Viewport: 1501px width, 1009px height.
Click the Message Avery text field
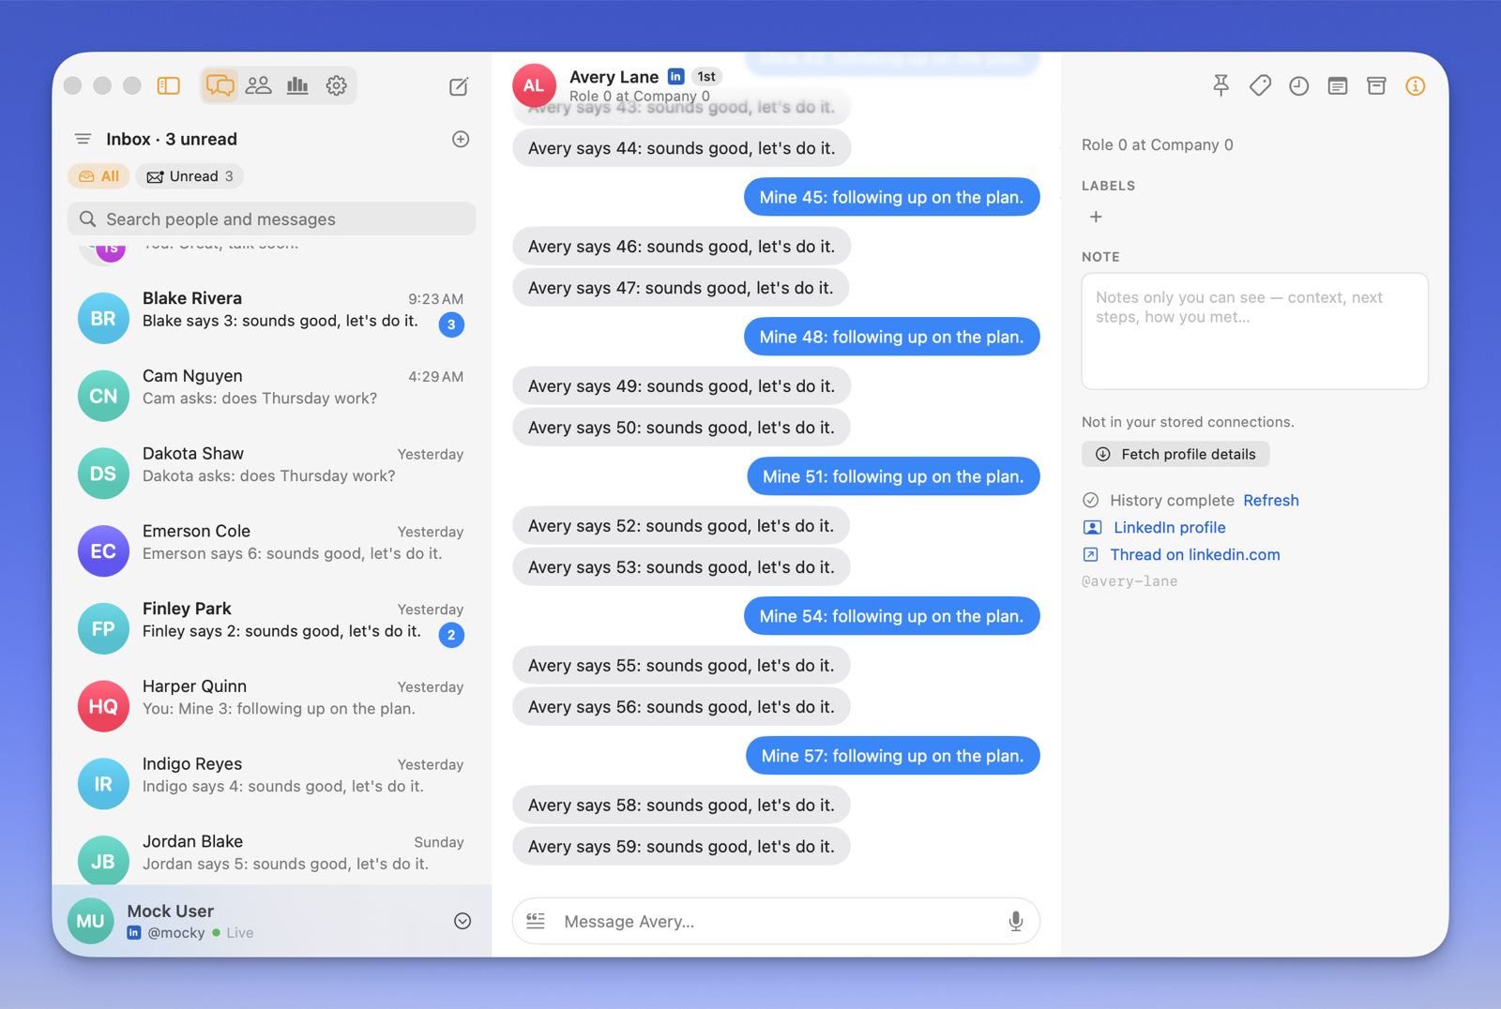(776, 921)
